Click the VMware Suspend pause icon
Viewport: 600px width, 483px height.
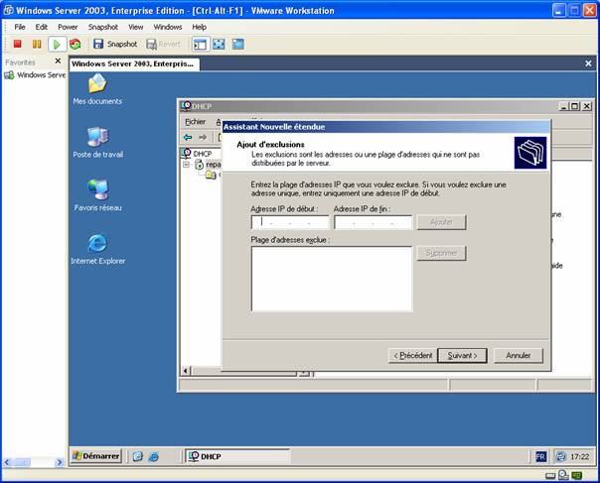[37, 44]
